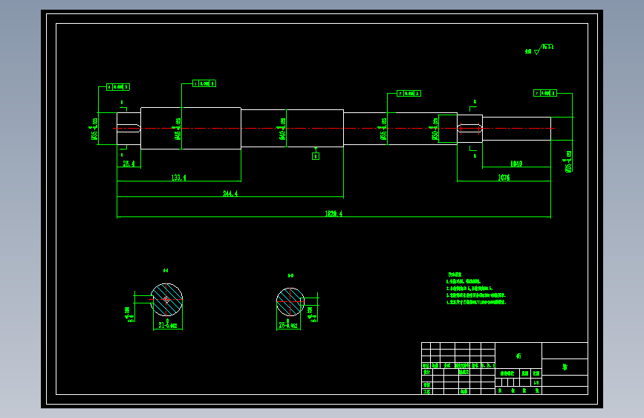Click the geometric tolerance frame above the Ø45 segment

204,83
